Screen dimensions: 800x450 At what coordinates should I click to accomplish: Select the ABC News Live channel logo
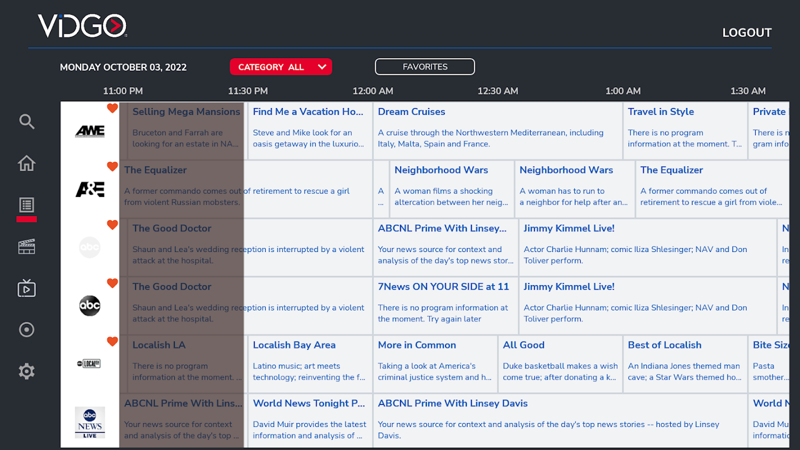point(90,422)
